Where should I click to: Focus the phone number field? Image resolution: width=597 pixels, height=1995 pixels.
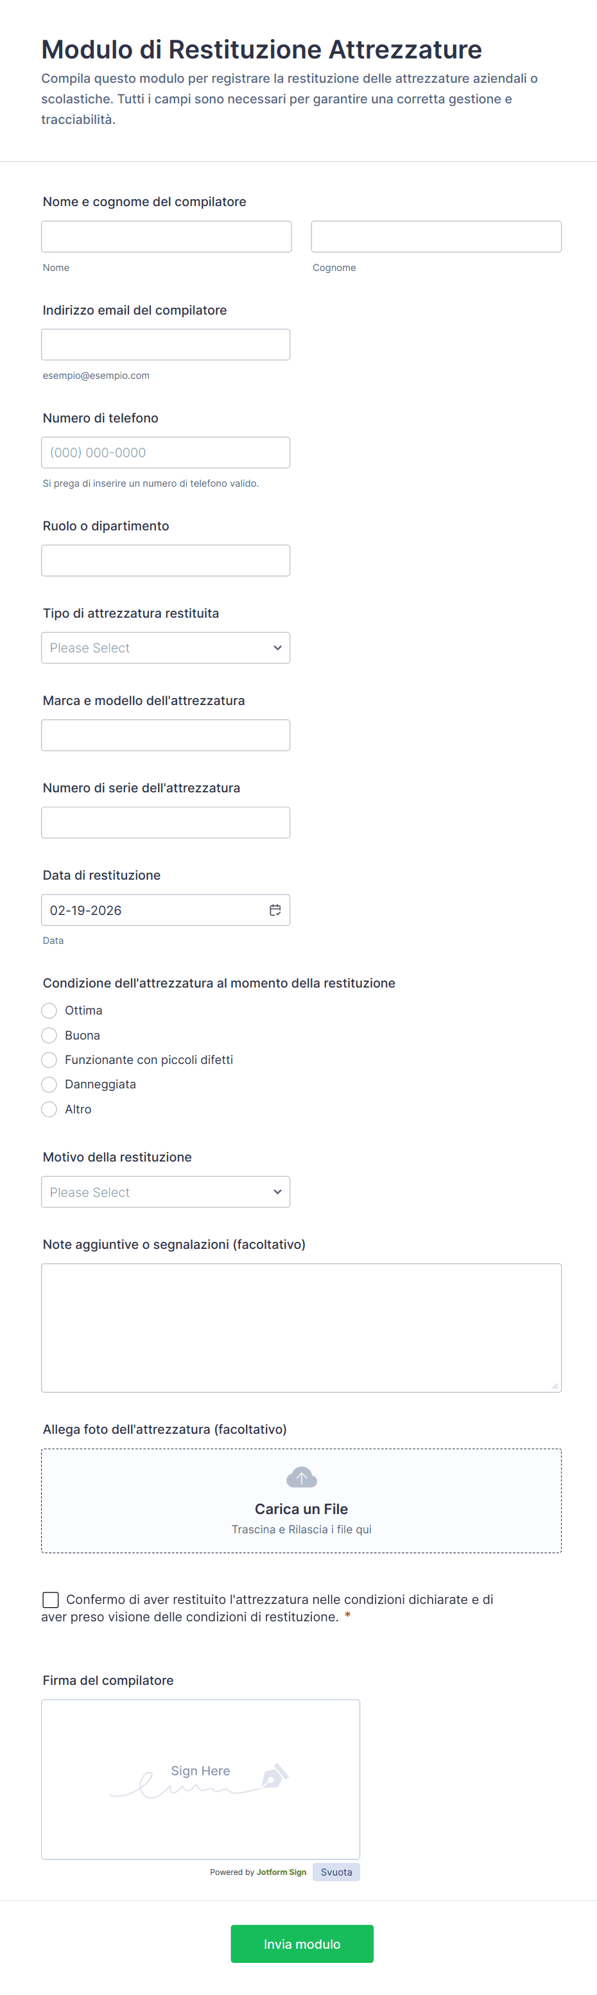(x=166, y=452)
